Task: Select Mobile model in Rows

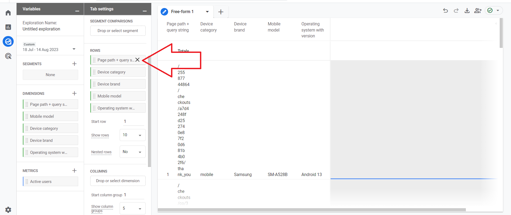Action: [118, 96]
